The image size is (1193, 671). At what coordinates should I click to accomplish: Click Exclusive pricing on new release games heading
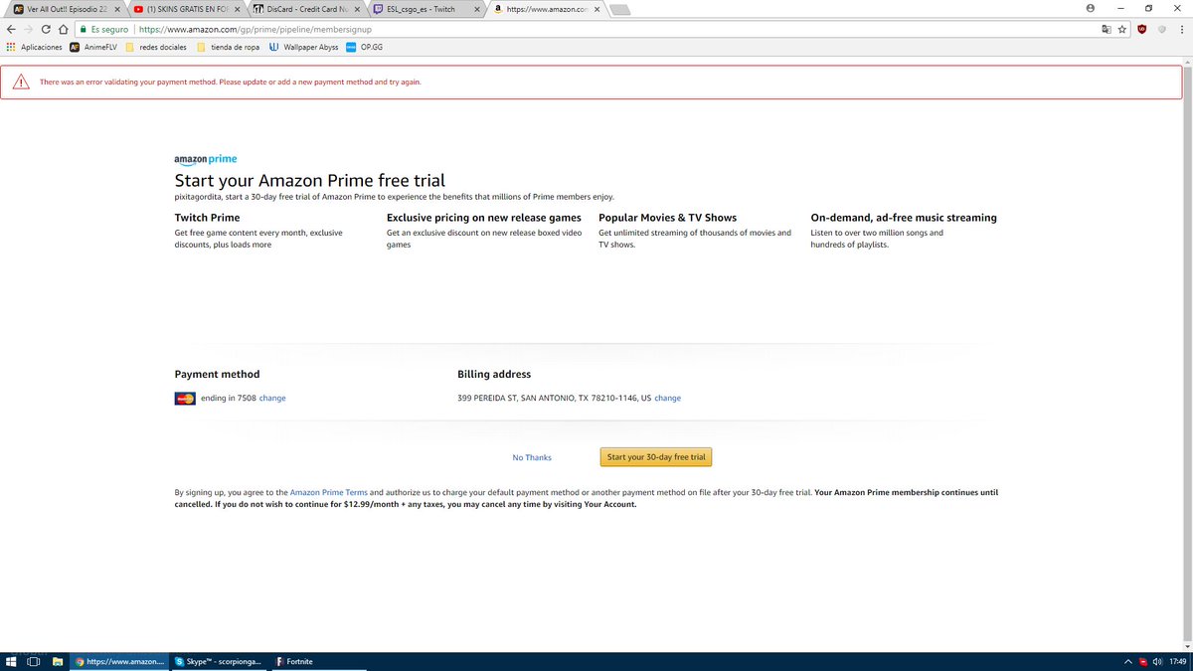pyautogui.click(x=484, y=218)
